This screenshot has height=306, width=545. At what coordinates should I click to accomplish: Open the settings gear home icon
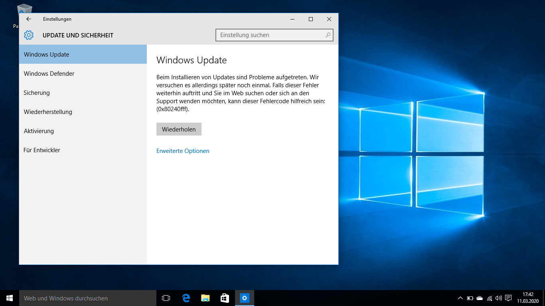pyautogui.click(x=29, y=35)
